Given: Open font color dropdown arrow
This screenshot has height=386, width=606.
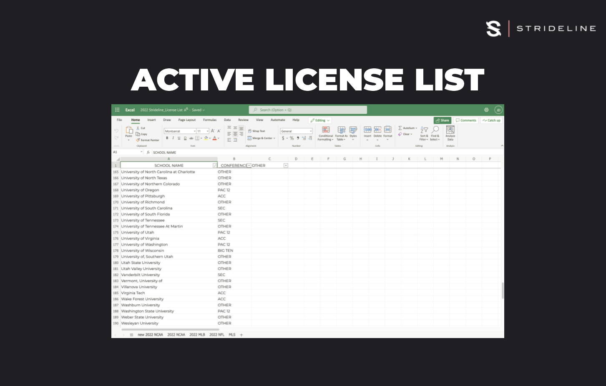Looking at the screenshot, I should 219,138.
